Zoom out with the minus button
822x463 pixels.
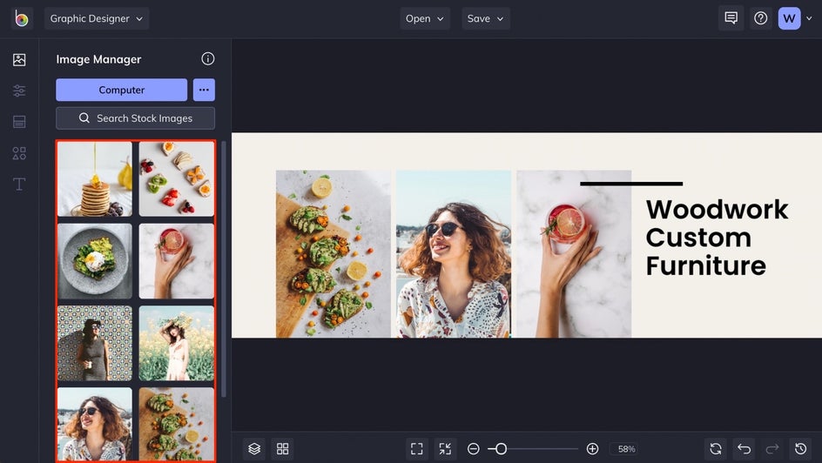tap(474, 449)
